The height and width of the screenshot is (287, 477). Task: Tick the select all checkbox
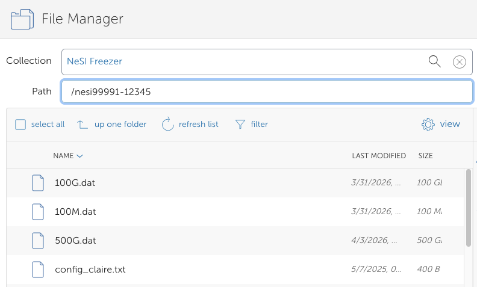tap(20, 125)
